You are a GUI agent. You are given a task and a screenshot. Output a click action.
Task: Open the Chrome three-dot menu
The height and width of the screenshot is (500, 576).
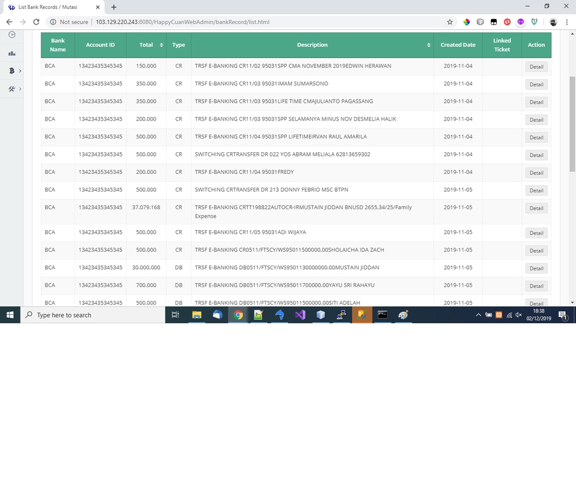567,22
